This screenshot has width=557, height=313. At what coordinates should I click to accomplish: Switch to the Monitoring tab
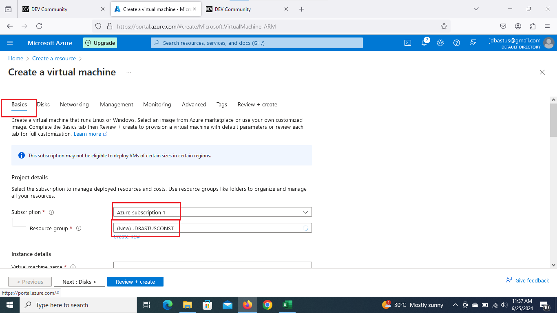157,105
